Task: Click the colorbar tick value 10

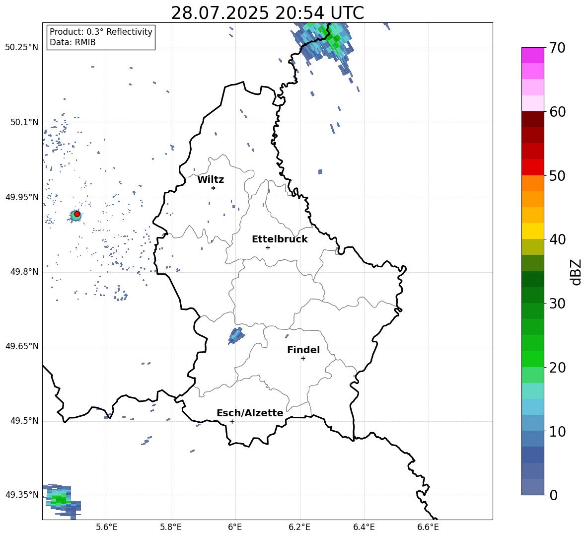Action: [557, 431]
